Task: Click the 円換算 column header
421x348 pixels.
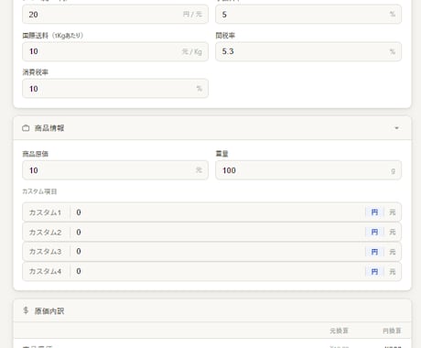Action: pos(392,331)
